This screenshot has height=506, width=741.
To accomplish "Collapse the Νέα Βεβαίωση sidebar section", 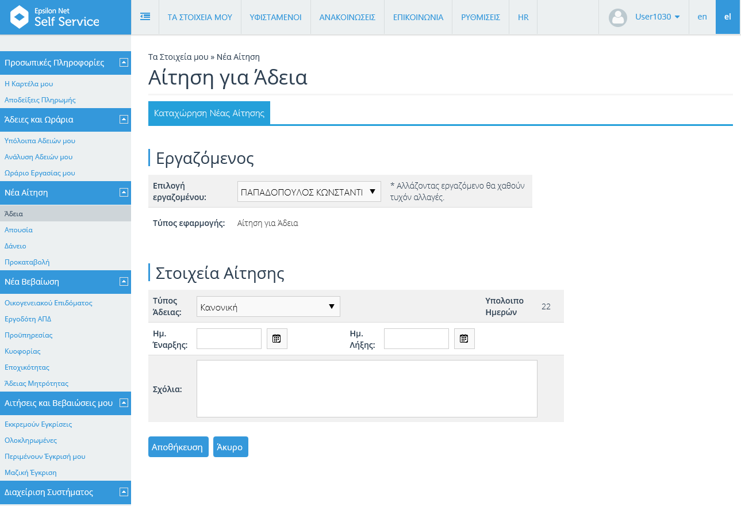I will (124, 282).
